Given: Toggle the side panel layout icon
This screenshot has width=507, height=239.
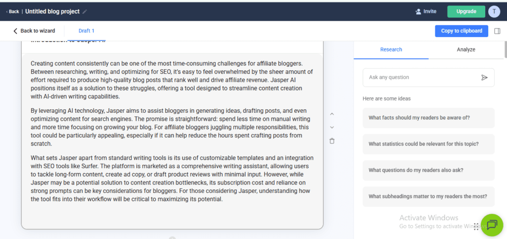Looking at the screenshot, I should (497, 31).
